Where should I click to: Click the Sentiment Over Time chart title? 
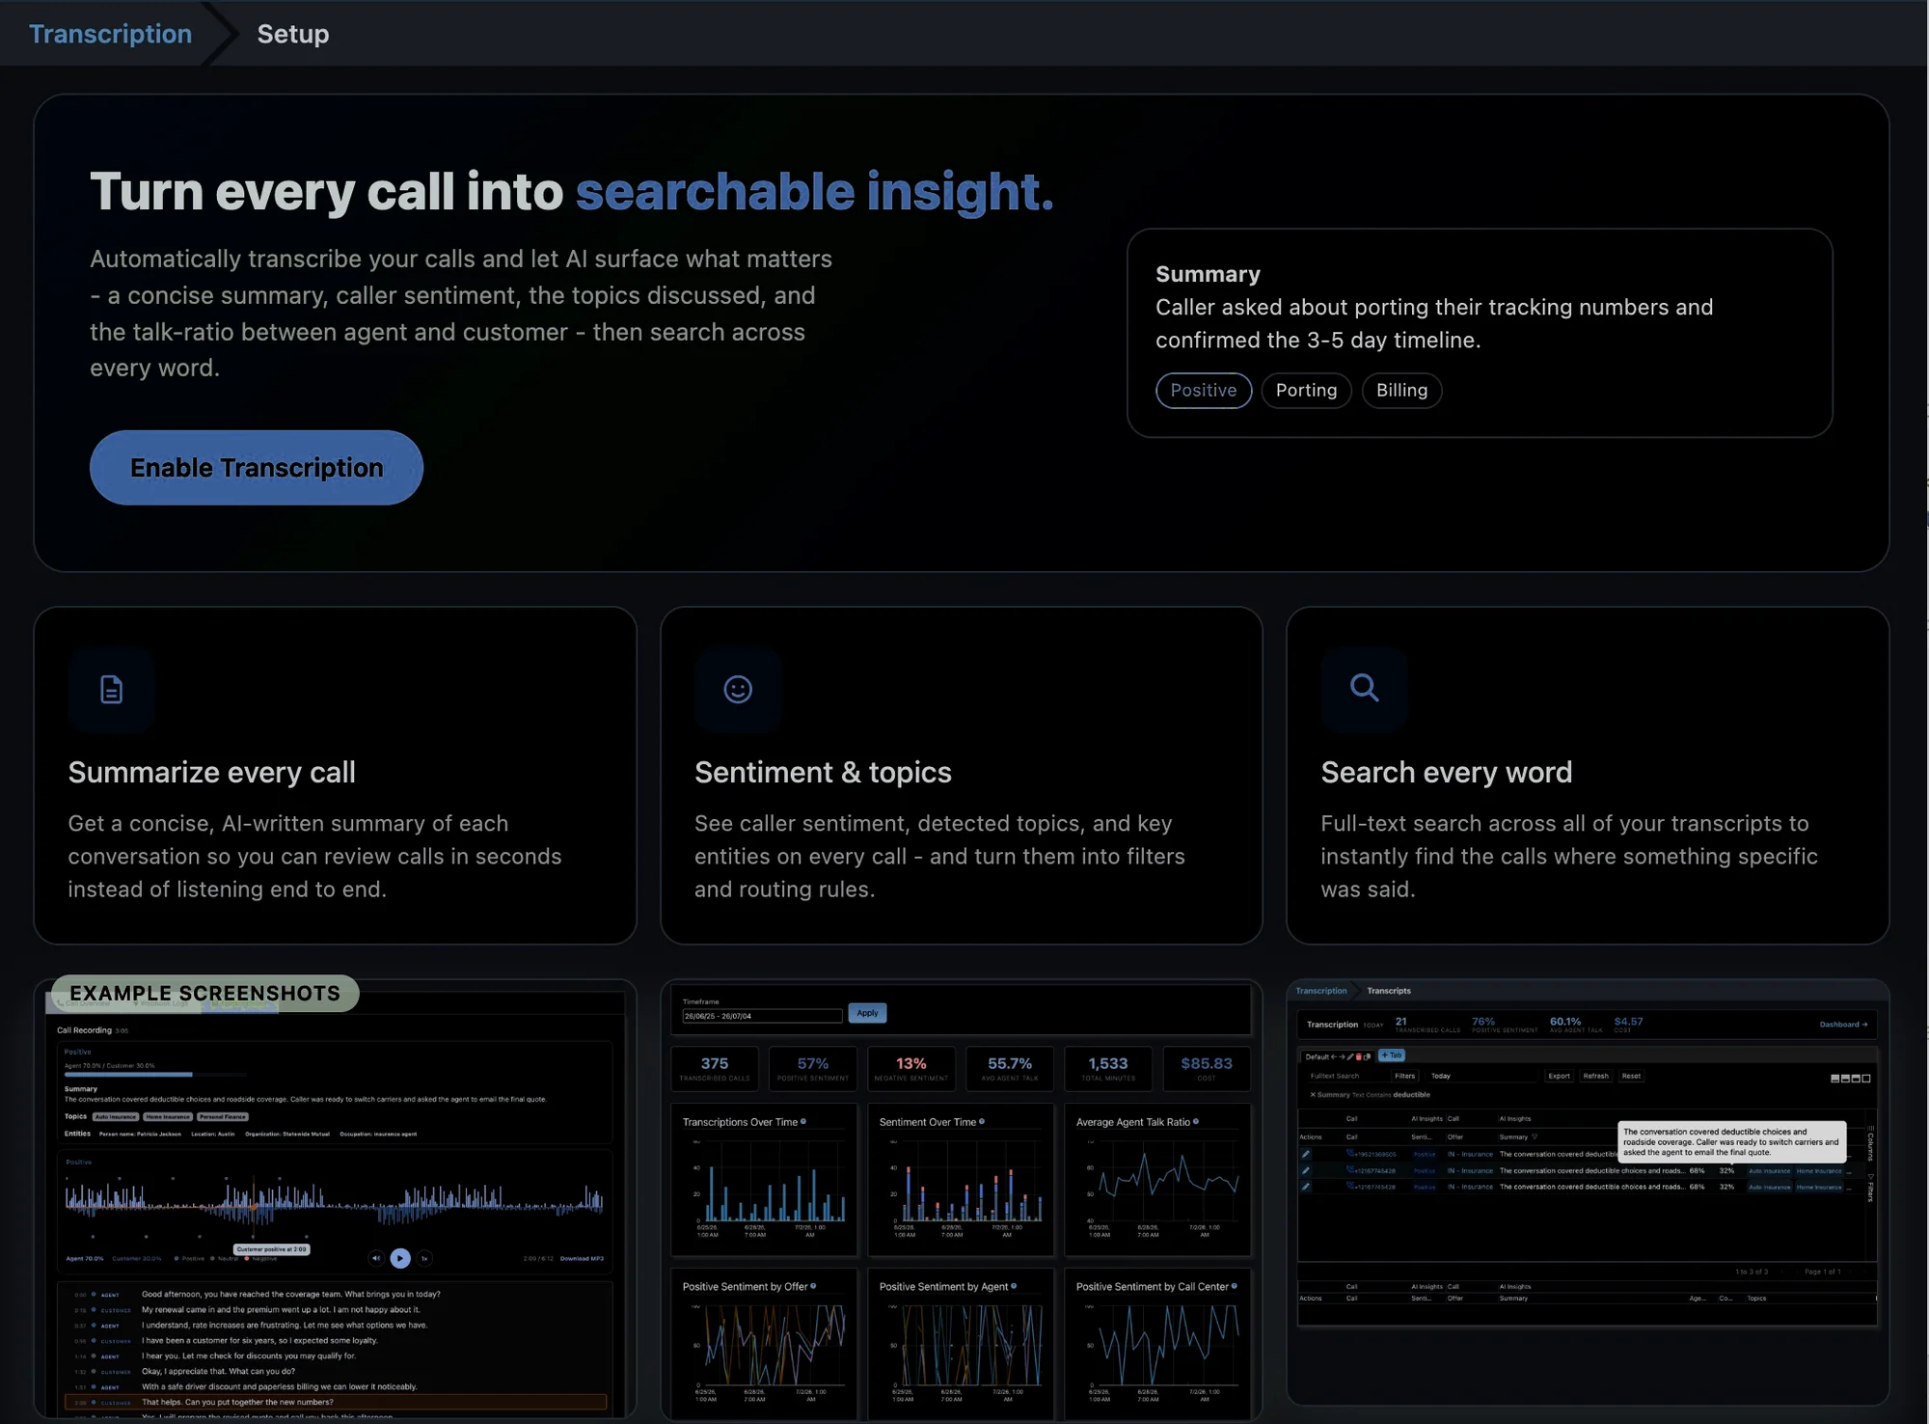(x=928, y=1122)
